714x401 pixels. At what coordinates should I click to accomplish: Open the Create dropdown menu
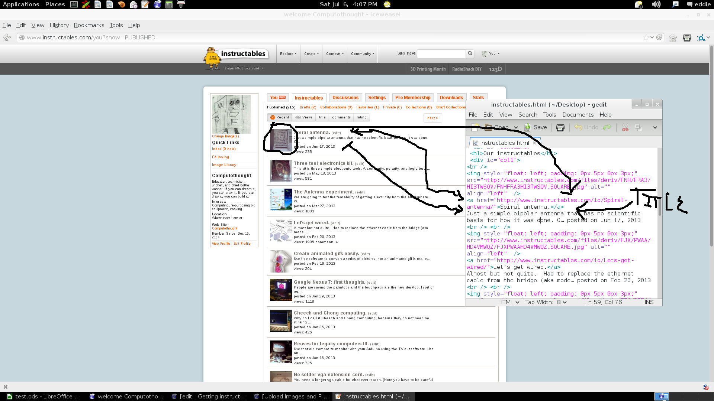pyautogui.click(x=311, y=53)
